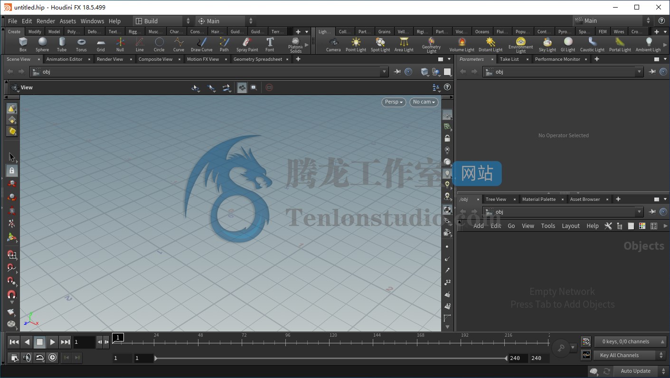Click Add in the network editor menu

479,226
